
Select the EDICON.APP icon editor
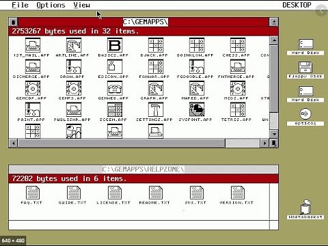tap(115, 67)
